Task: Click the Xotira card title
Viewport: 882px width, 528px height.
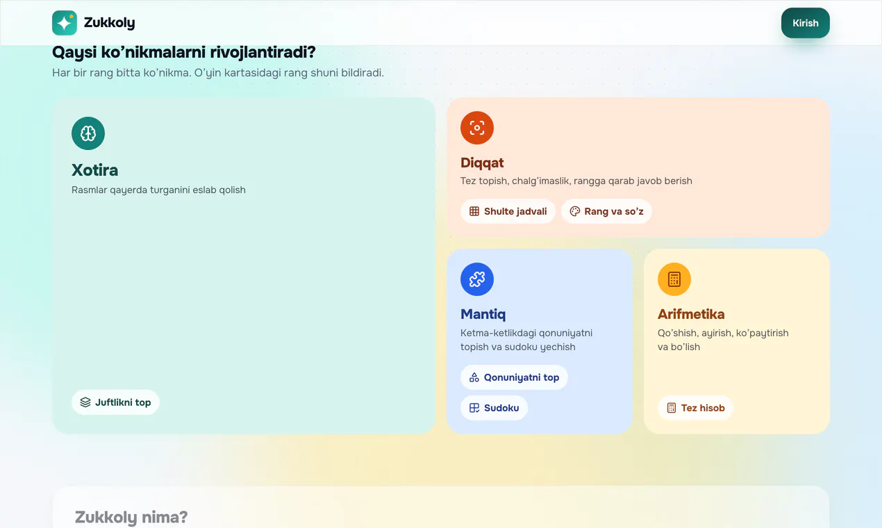Action: tap(94, 170)
